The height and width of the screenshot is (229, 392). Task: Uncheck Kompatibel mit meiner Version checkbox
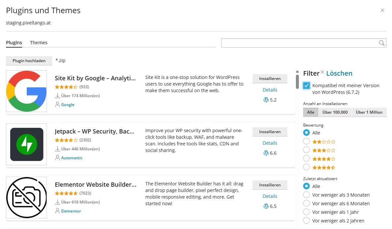[306, 86]
